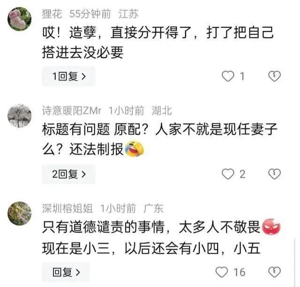Tap username 深圳榕姐姐
The image size is (300, 287).
click(67, 208)
